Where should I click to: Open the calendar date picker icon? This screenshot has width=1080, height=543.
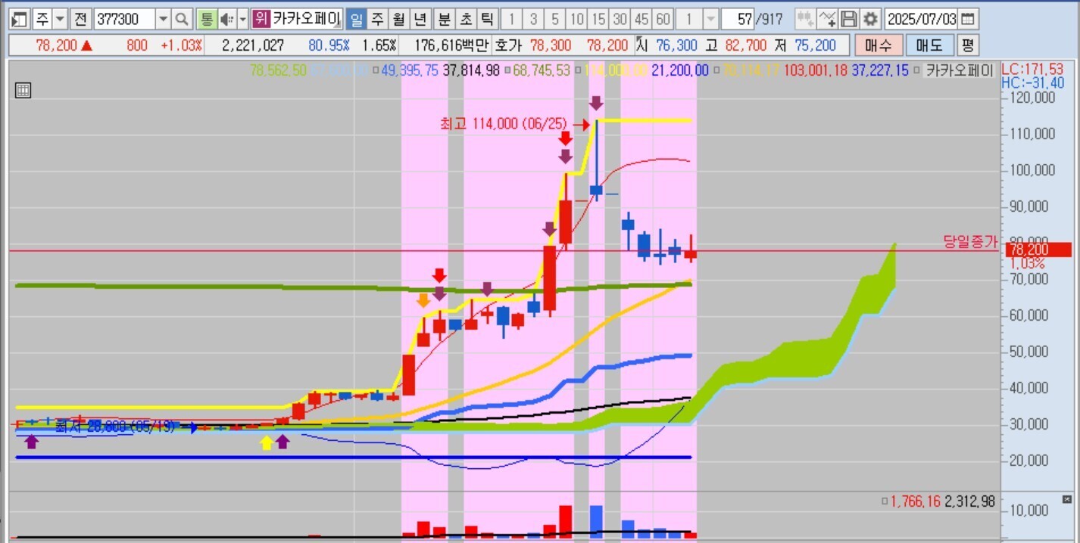[967, 19]
